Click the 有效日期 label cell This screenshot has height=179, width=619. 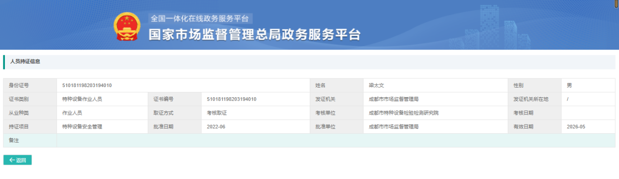click(535, 126)
